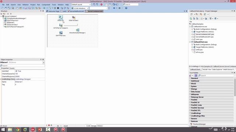Click the Tool Palette search field
Screen dimensions: 236x132
[216, 76]
